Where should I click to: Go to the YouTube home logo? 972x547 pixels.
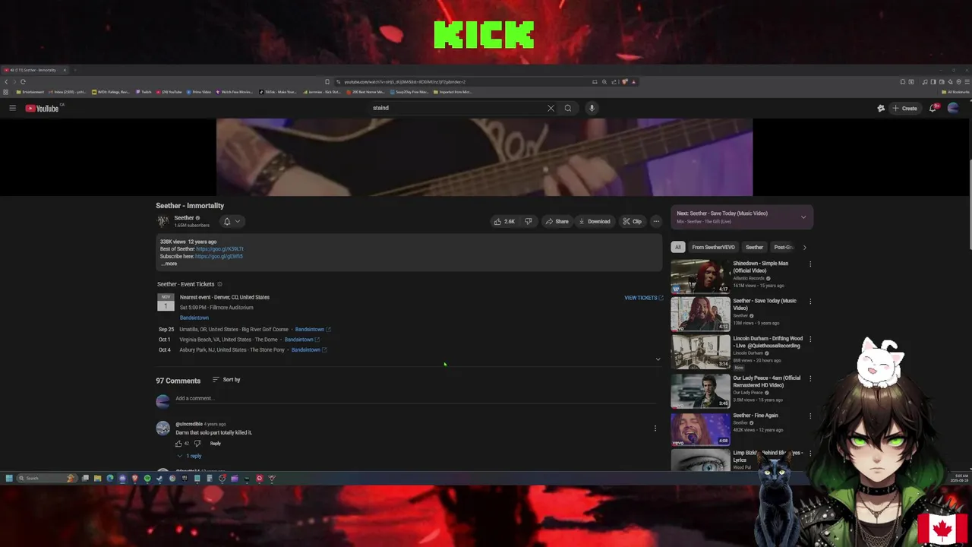point(42,108)
